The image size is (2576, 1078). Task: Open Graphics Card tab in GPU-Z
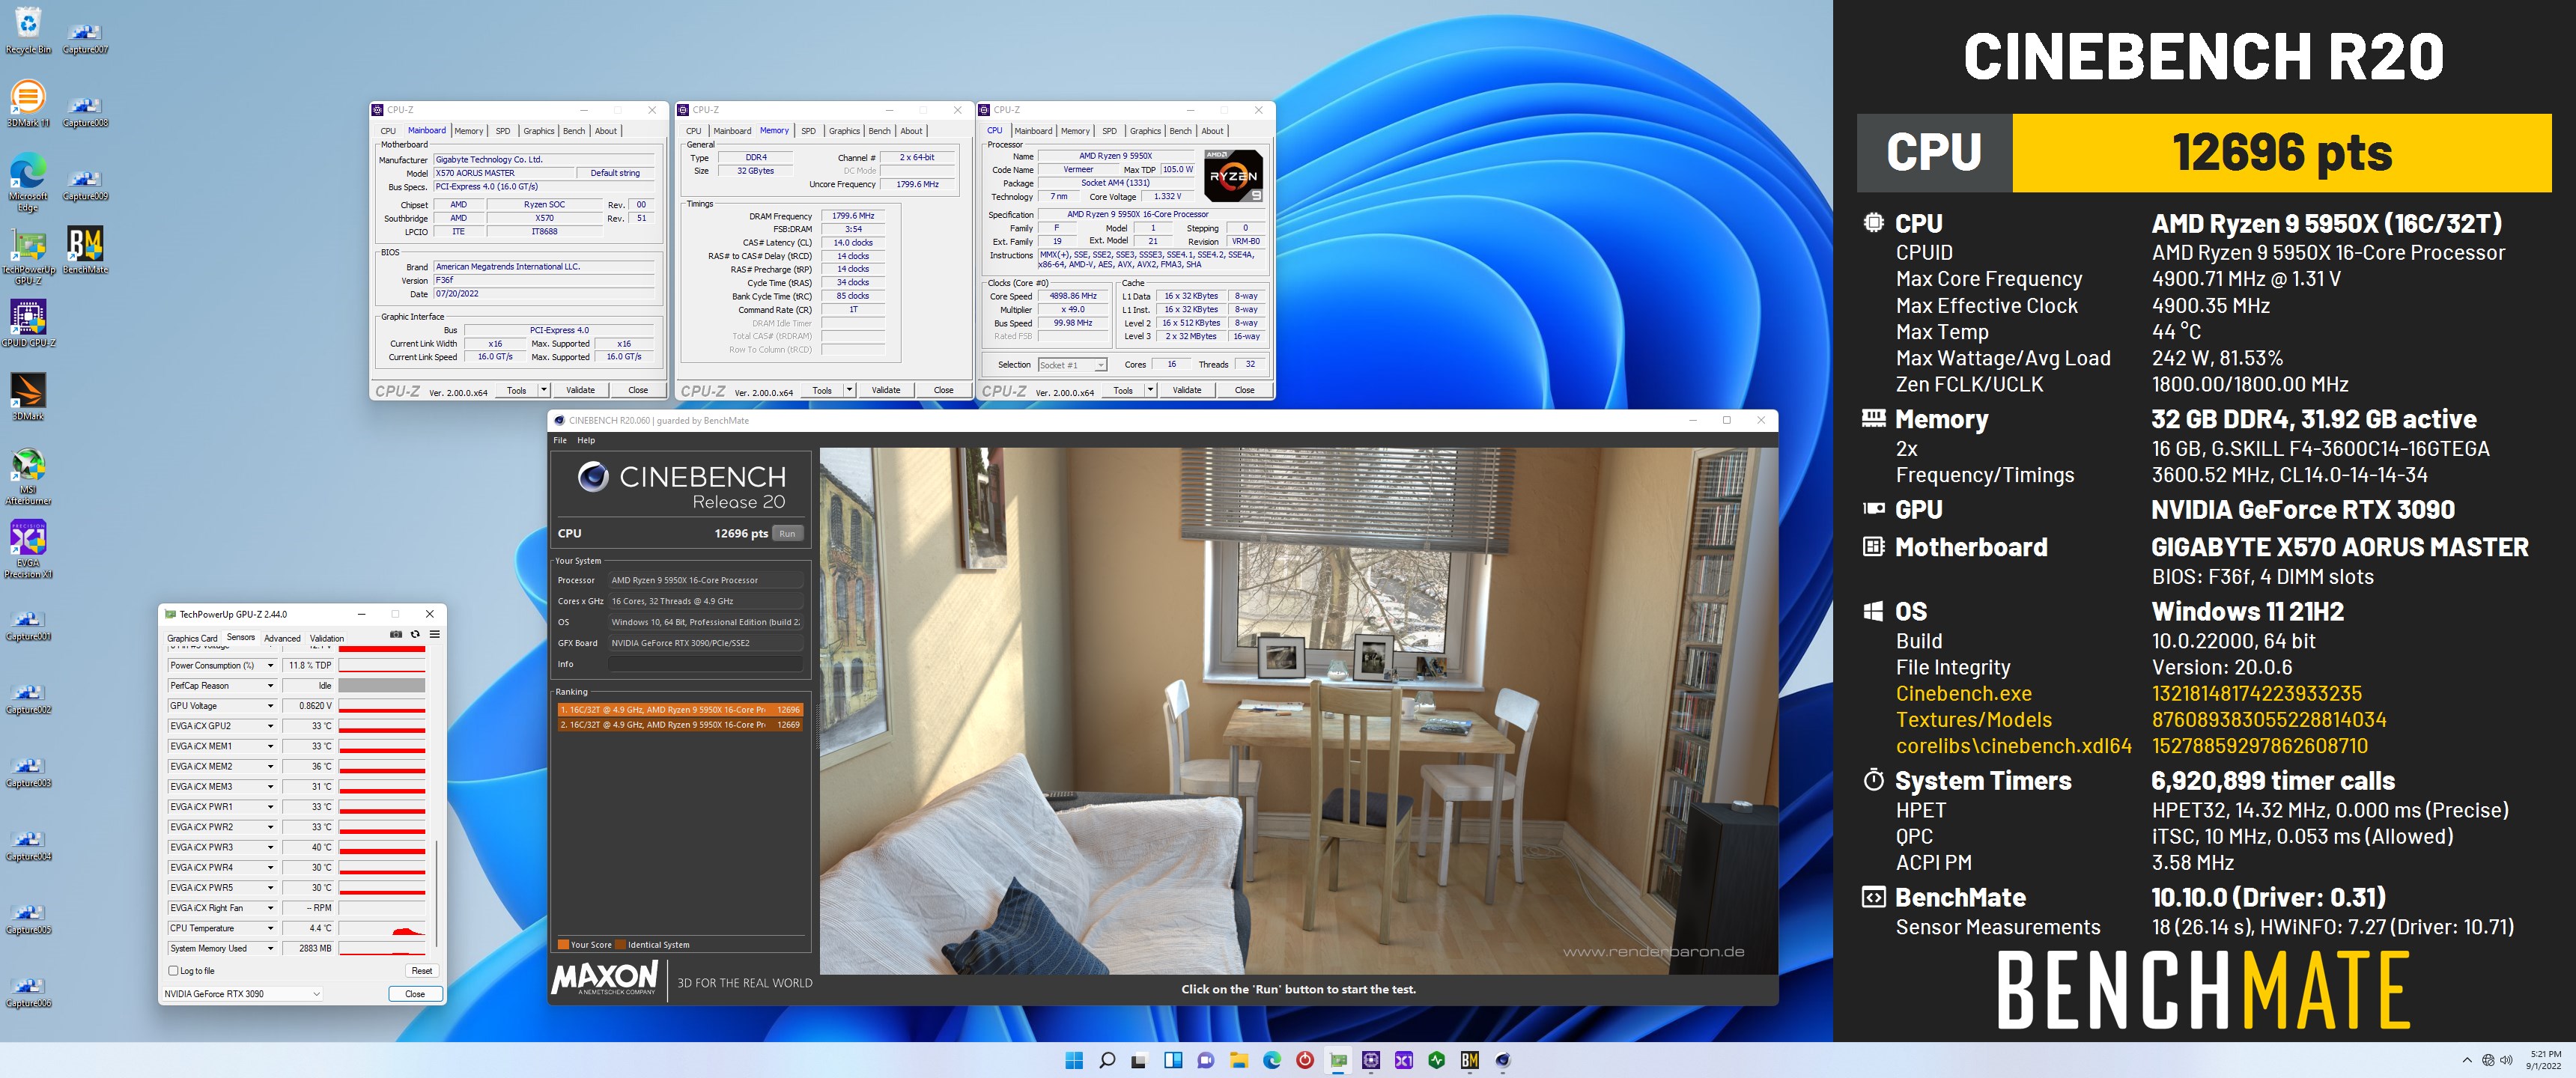191,638
